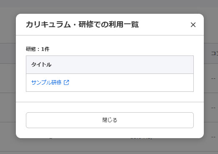The height and width of the screenshot is (154, 218).
Task: Click the 閉じる button
Action: [110, 120]
